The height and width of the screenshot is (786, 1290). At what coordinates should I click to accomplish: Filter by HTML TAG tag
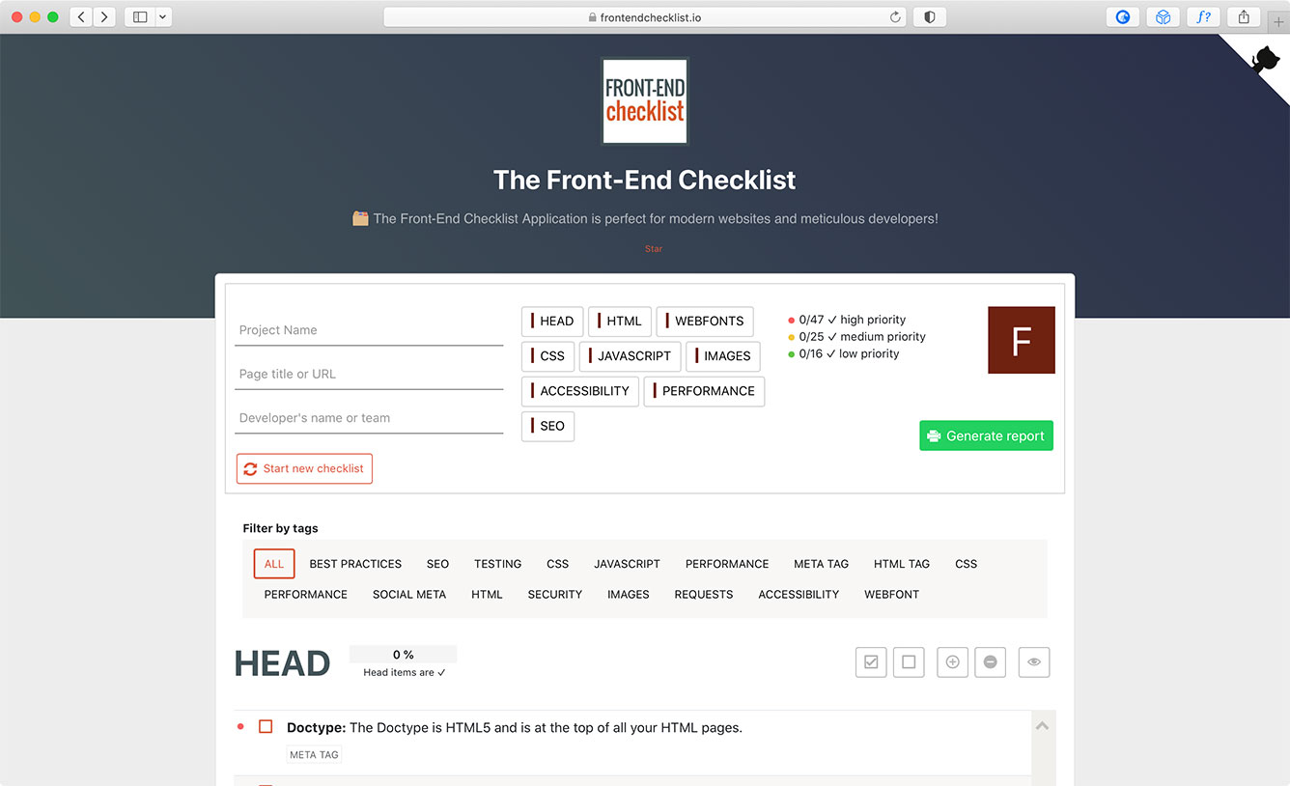902,564
